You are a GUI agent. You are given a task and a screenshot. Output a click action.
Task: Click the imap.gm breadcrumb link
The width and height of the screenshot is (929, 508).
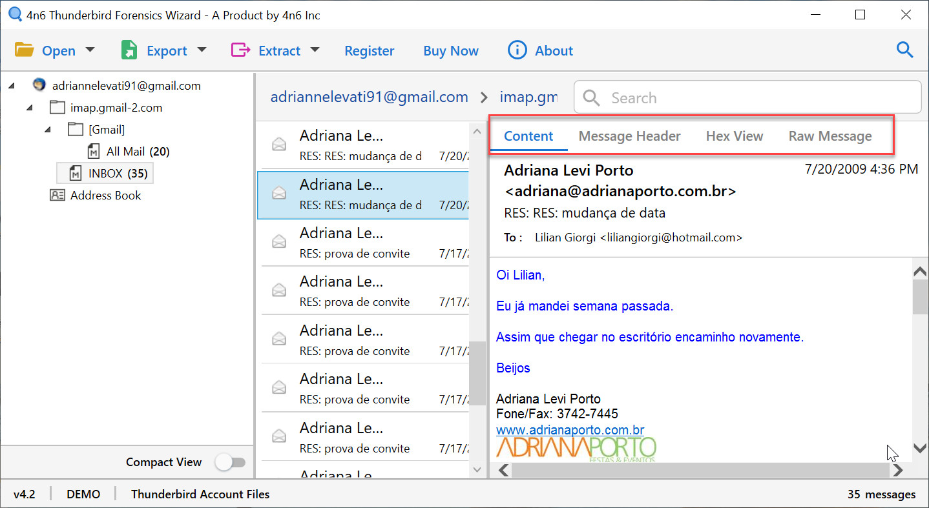[528, 97]
